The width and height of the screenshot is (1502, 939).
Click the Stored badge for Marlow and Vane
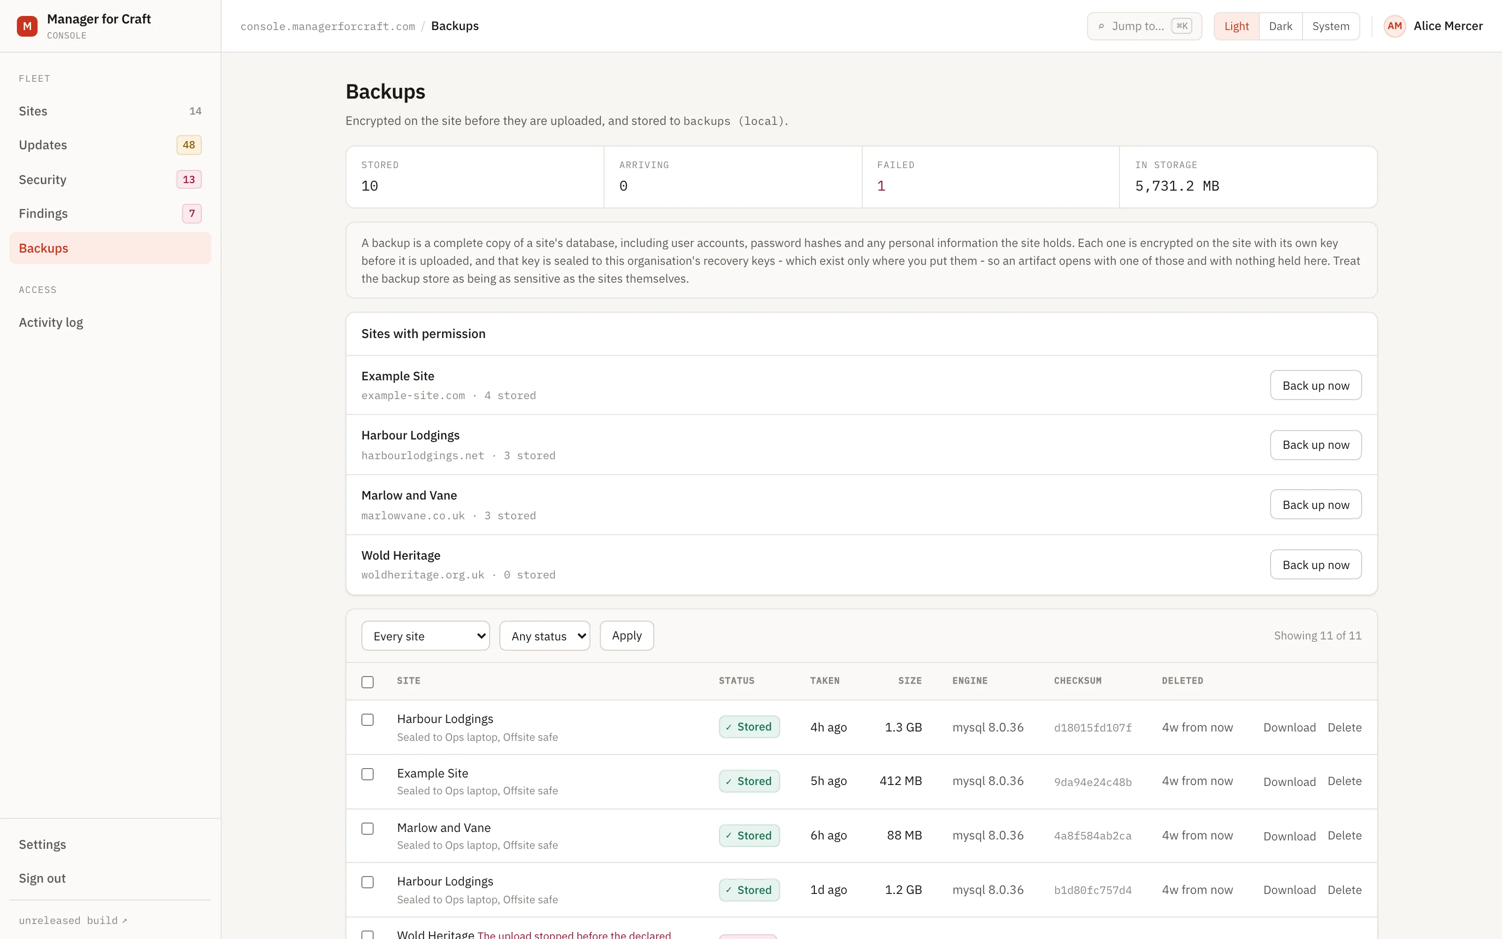749,836
